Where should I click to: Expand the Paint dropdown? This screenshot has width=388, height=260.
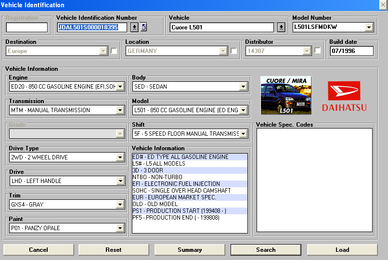pyautogui.click(x=120, y=228)
